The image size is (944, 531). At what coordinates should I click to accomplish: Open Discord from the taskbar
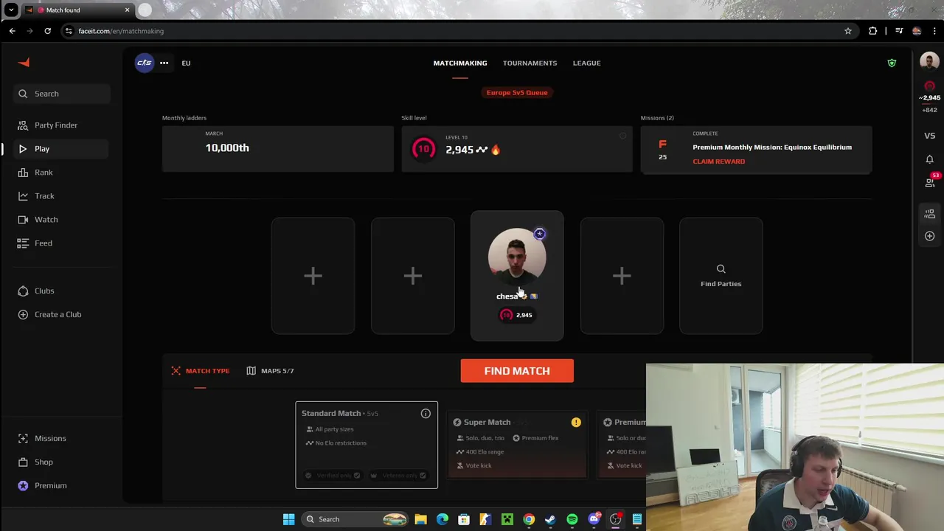coord(594,519)
